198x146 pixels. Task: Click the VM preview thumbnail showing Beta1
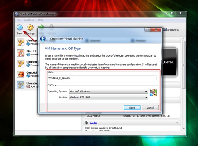(170, 62)
